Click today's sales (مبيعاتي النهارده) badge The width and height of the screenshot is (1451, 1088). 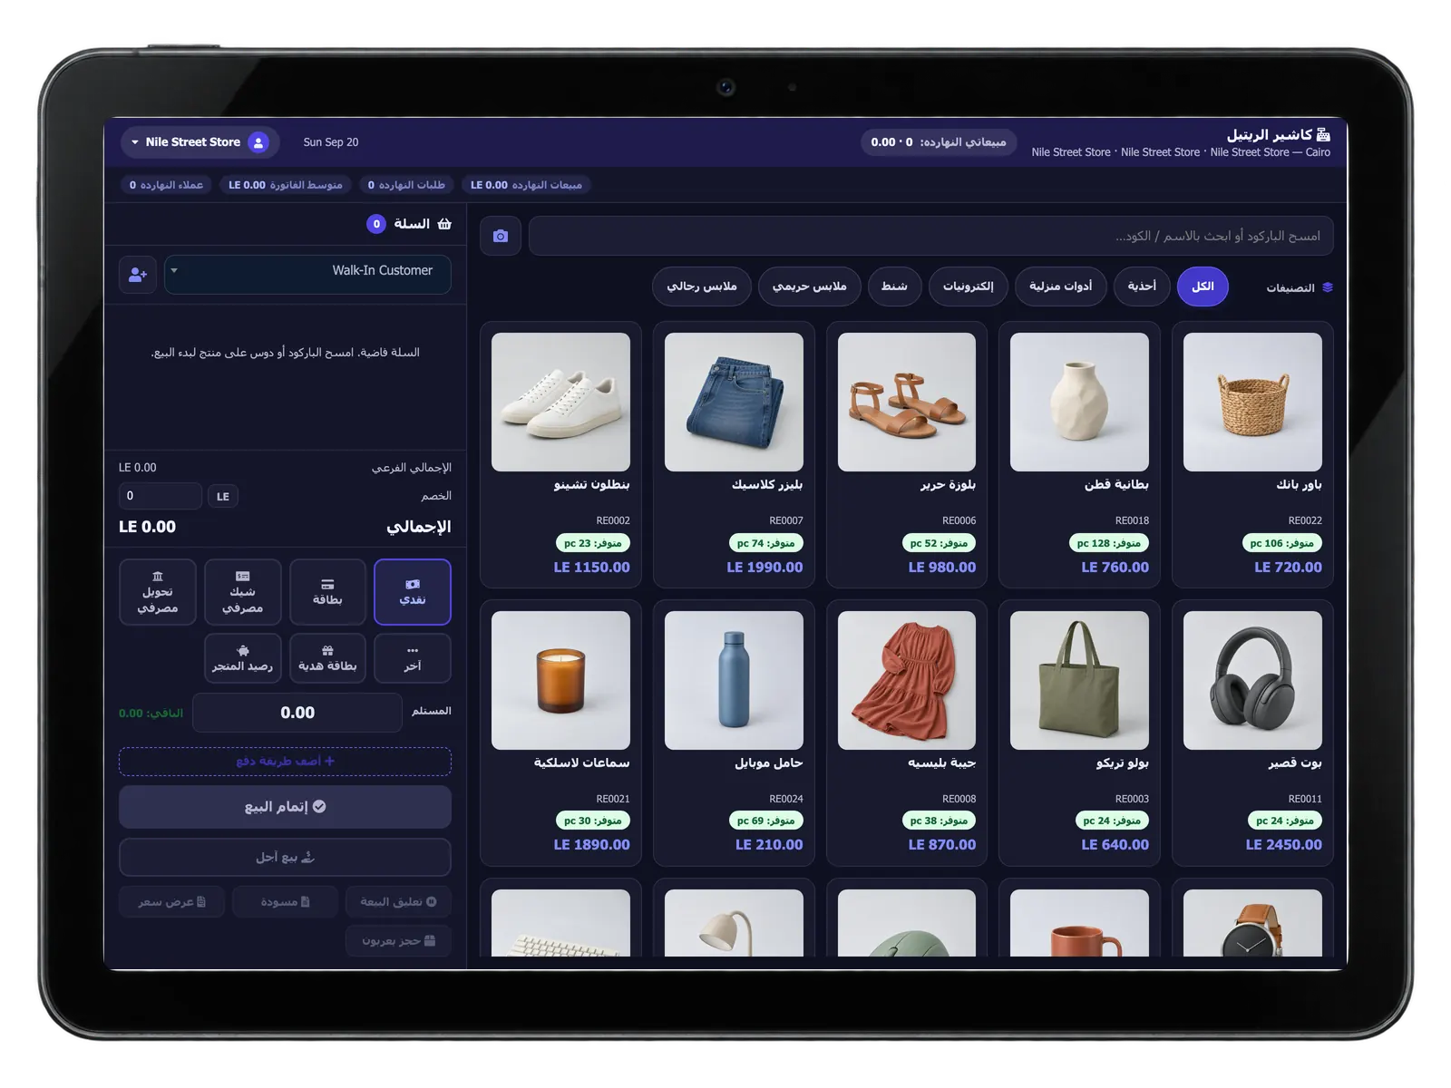coord(939,142)
